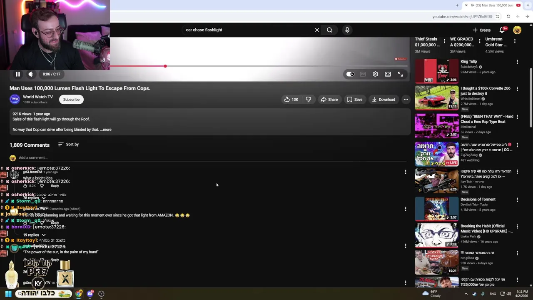533x300 pixels.
Task: Show hidden system tray icons
Action: [466, 294]
